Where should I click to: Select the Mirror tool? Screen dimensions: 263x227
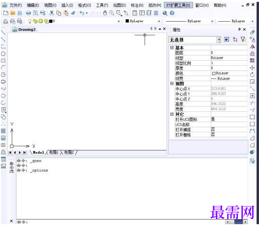click(x=252, y=47)
